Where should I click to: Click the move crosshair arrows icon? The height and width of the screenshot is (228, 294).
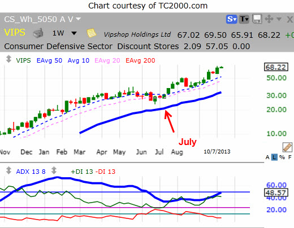point(269,19)
